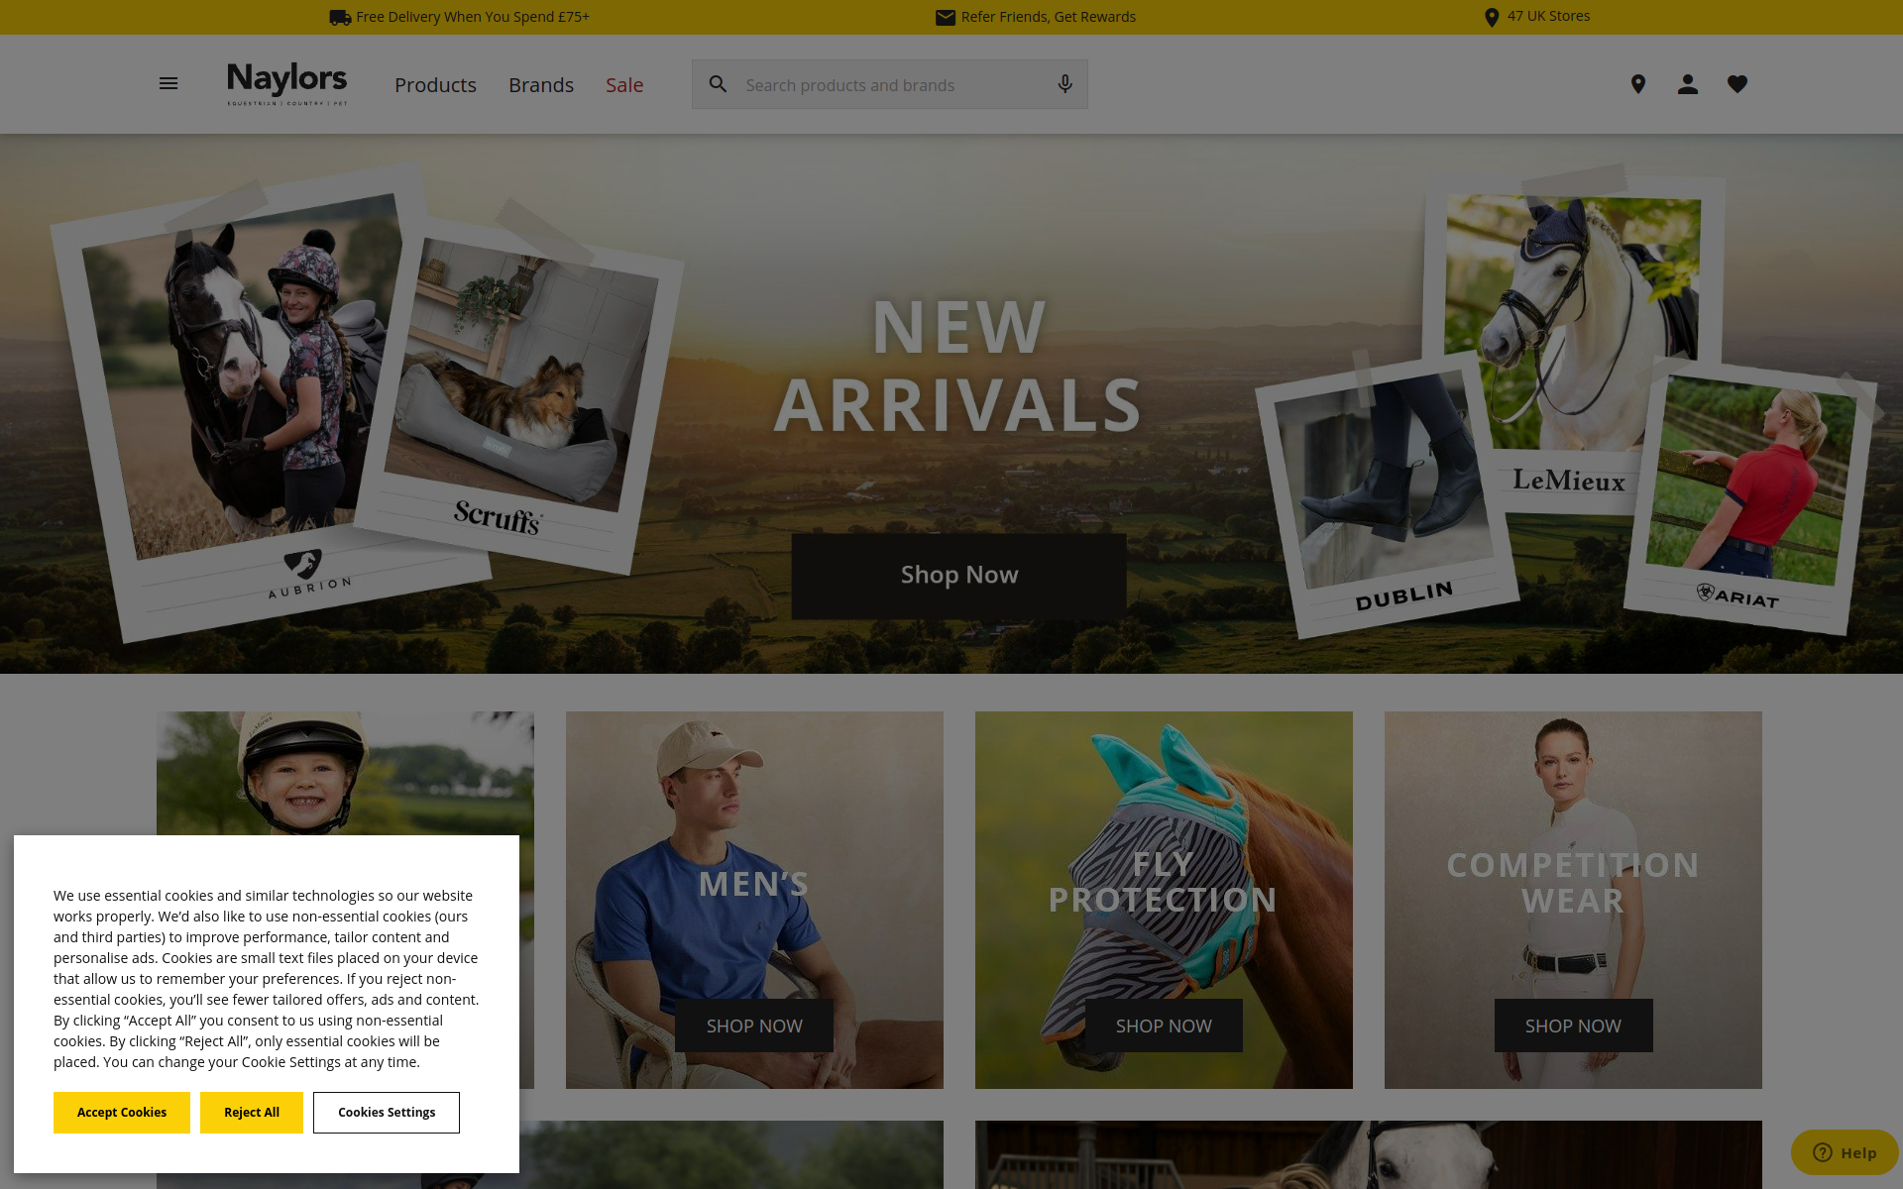Open the Help chat widget
This screenshot has width=1903, height=1189.
[x=1845, y=1152]
